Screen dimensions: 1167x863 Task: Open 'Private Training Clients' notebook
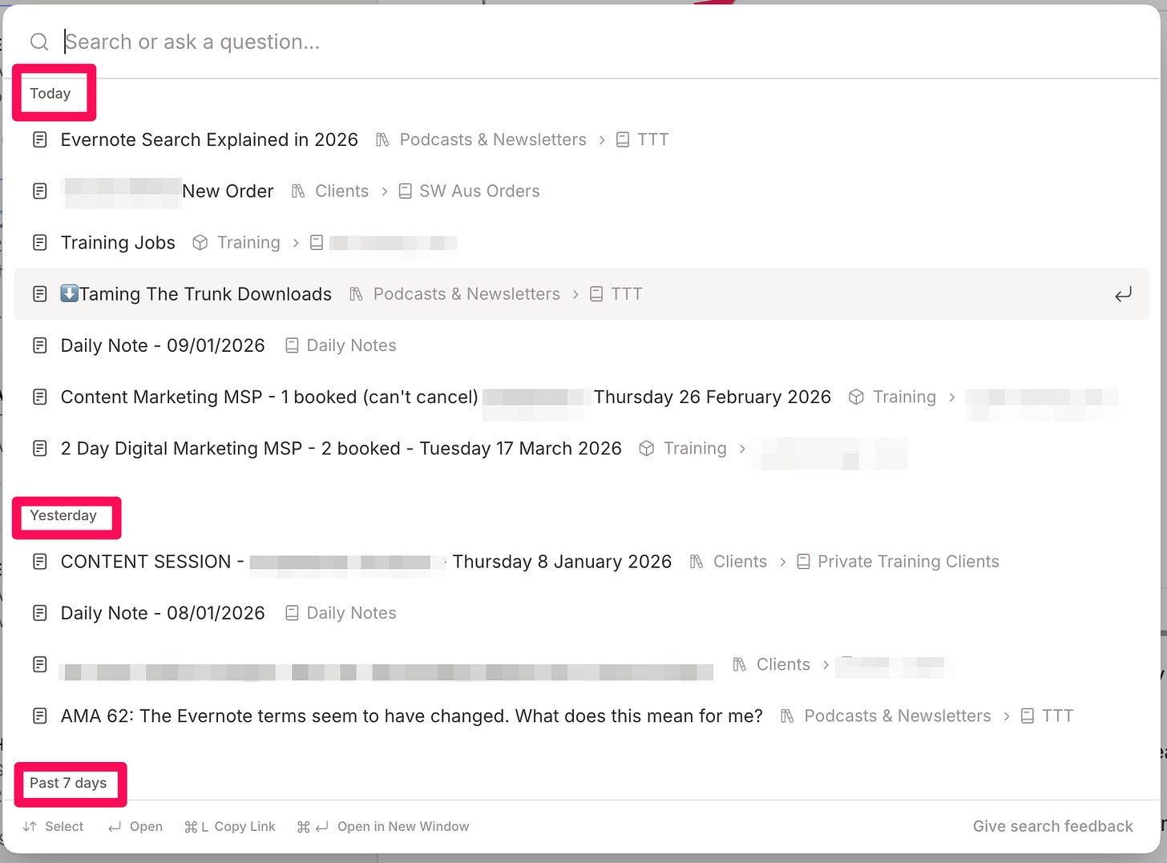(x=908, y=561)
